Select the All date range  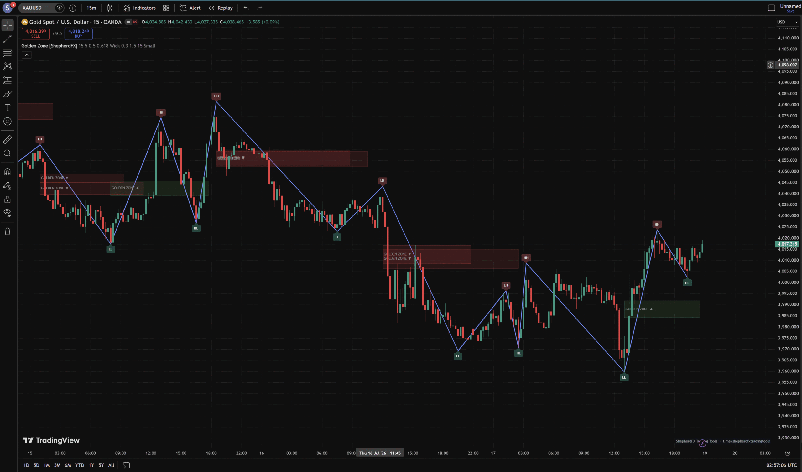tap(111, 465)
